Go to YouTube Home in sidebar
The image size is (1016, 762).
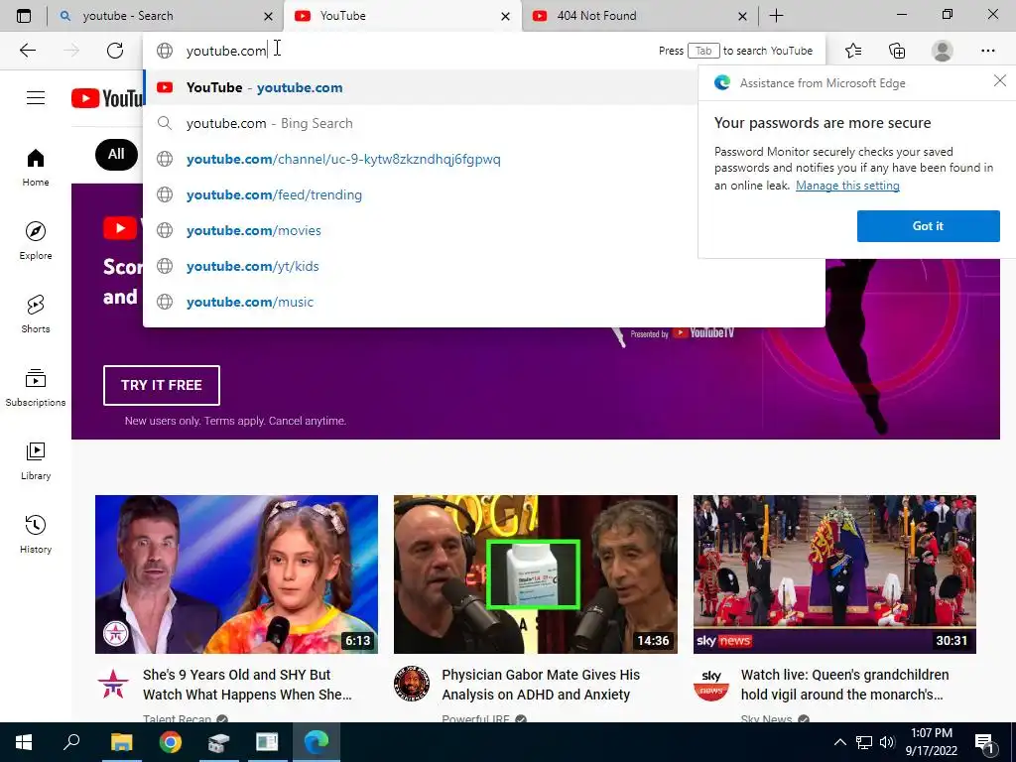click(x=36, y=167)
